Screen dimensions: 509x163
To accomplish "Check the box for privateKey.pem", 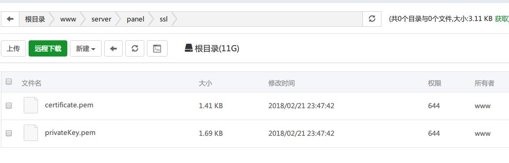I will coord(9,133).
